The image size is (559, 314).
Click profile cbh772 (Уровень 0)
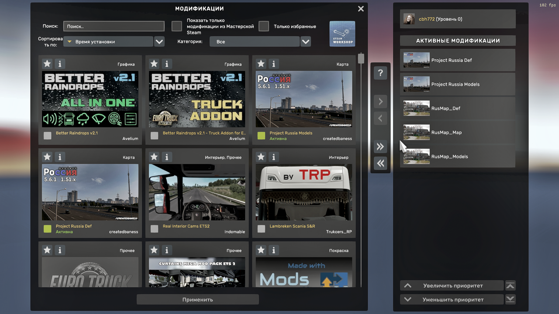458,19
